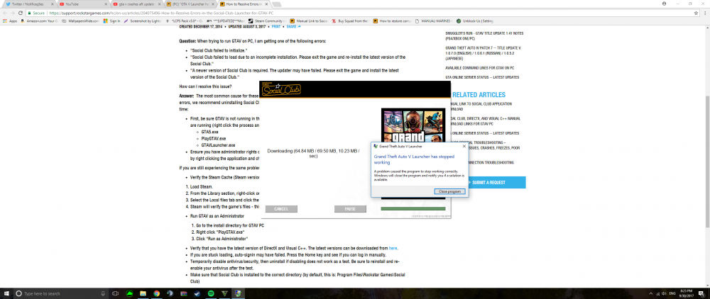This screenshot has width=710, height=299.
Task: Open the Steam Community bookmark
Action: tap(268, 21)
